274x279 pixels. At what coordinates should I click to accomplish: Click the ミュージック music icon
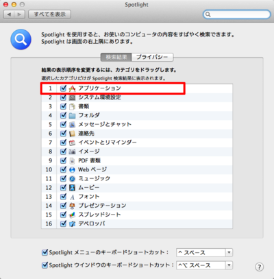[x=72, y=179]
